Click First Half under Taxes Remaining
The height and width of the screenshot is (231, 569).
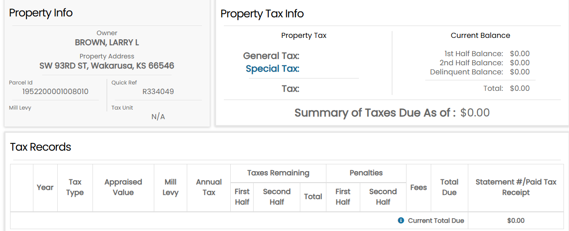tap(242, 197)
